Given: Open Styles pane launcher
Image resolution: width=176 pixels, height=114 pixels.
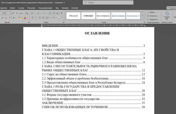Looking at the screenshot, I should (x=144, y=22).
